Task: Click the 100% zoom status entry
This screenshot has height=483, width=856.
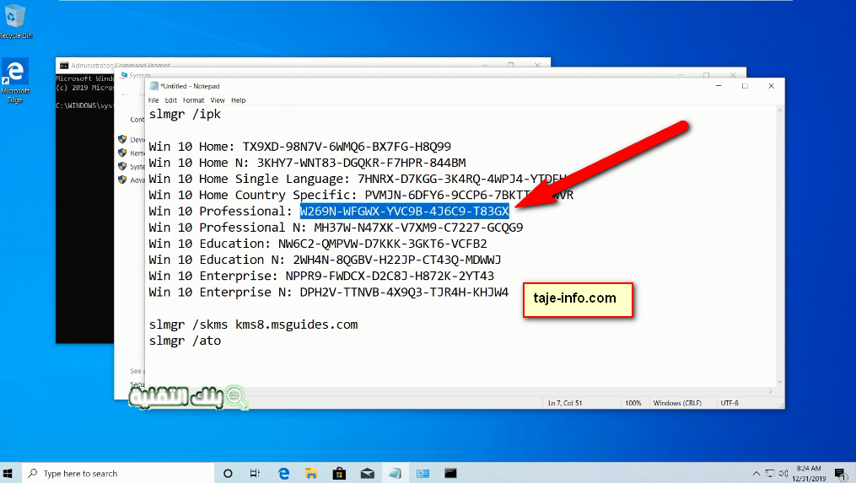Action: pyautogui.click(x=633, y=403)
